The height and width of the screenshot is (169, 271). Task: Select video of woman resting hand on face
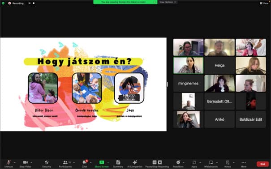(x=188, y=119)
